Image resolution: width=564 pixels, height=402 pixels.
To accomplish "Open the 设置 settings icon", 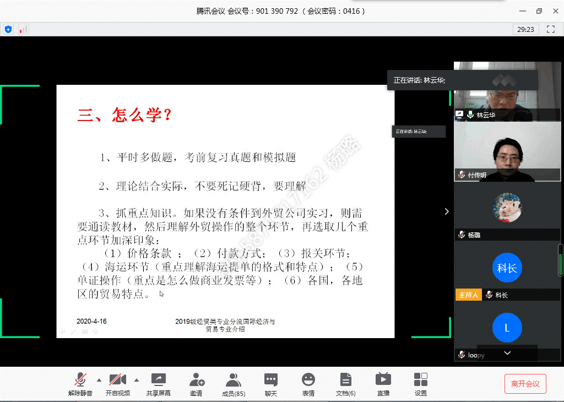I will (421, 379).
